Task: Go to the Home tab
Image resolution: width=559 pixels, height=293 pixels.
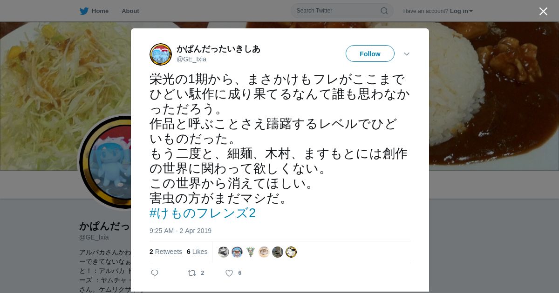Action: click(94, 11)
